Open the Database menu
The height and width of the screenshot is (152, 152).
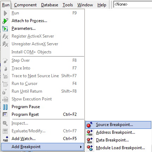[x=50, y=5]
